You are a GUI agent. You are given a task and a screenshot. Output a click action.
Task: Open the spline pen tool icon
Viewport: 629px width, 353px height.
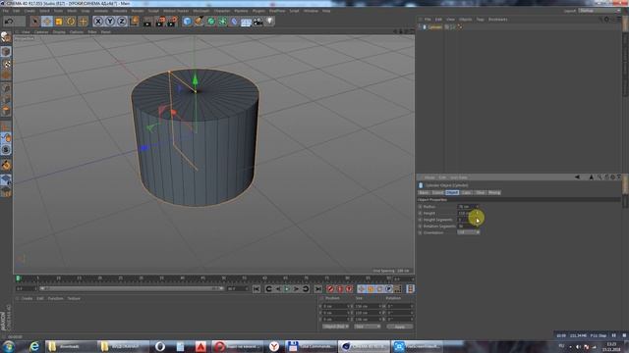point(199,22)
